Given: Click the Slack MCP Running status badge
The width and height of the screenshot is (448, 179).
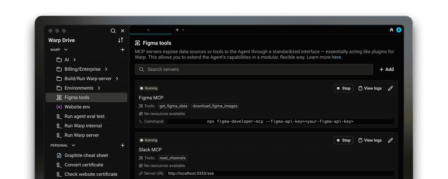Looking at the screenshot, I should point(149,140).
